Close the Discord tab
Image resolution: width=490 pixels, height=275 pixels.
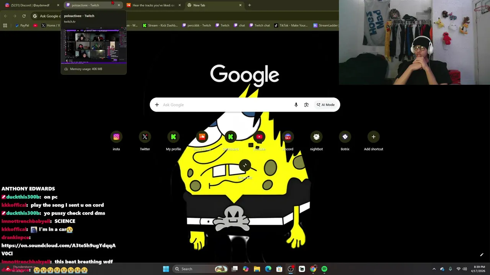[x=58, y=5]
